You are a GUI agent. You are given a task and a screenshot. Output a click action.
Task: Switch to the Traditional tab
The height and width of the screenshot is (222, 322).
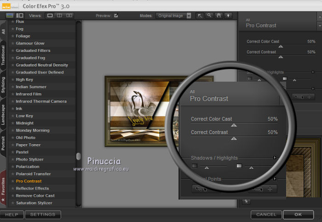[3, 55]
